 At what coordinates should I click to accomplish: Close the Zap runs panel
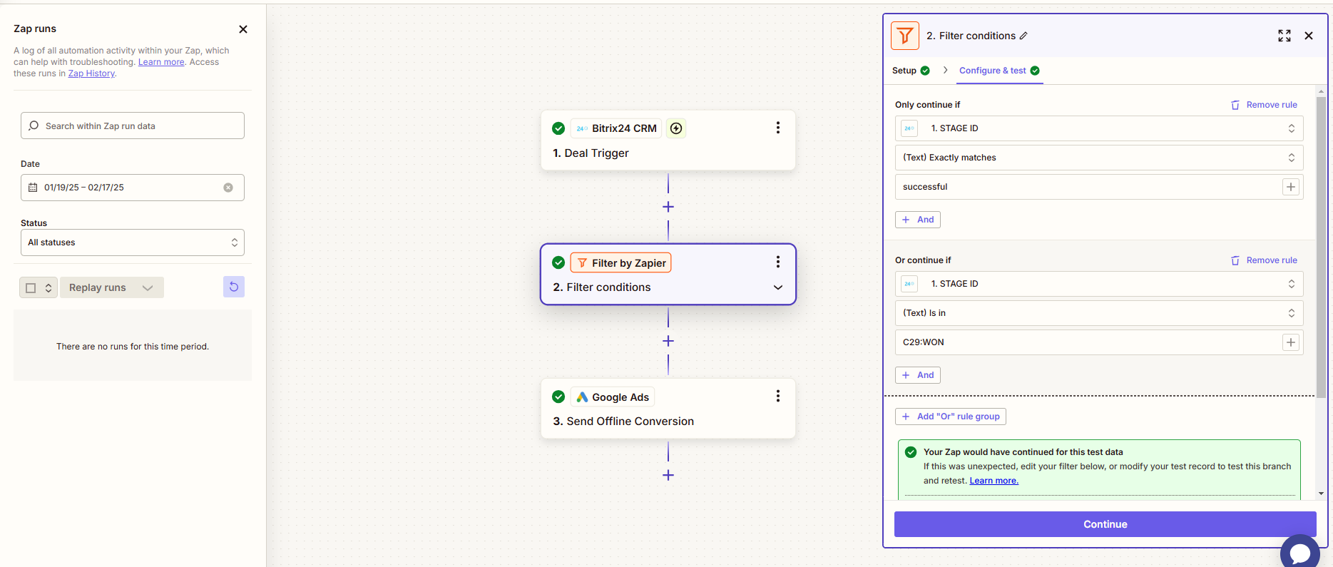tap(243, 29)
